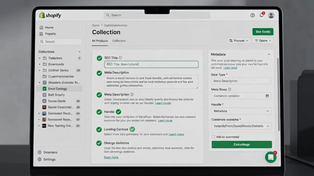Go to Home in the sidebar
Image resolution: width=314 pixels, height=176 pixels.
coord(49,27)
